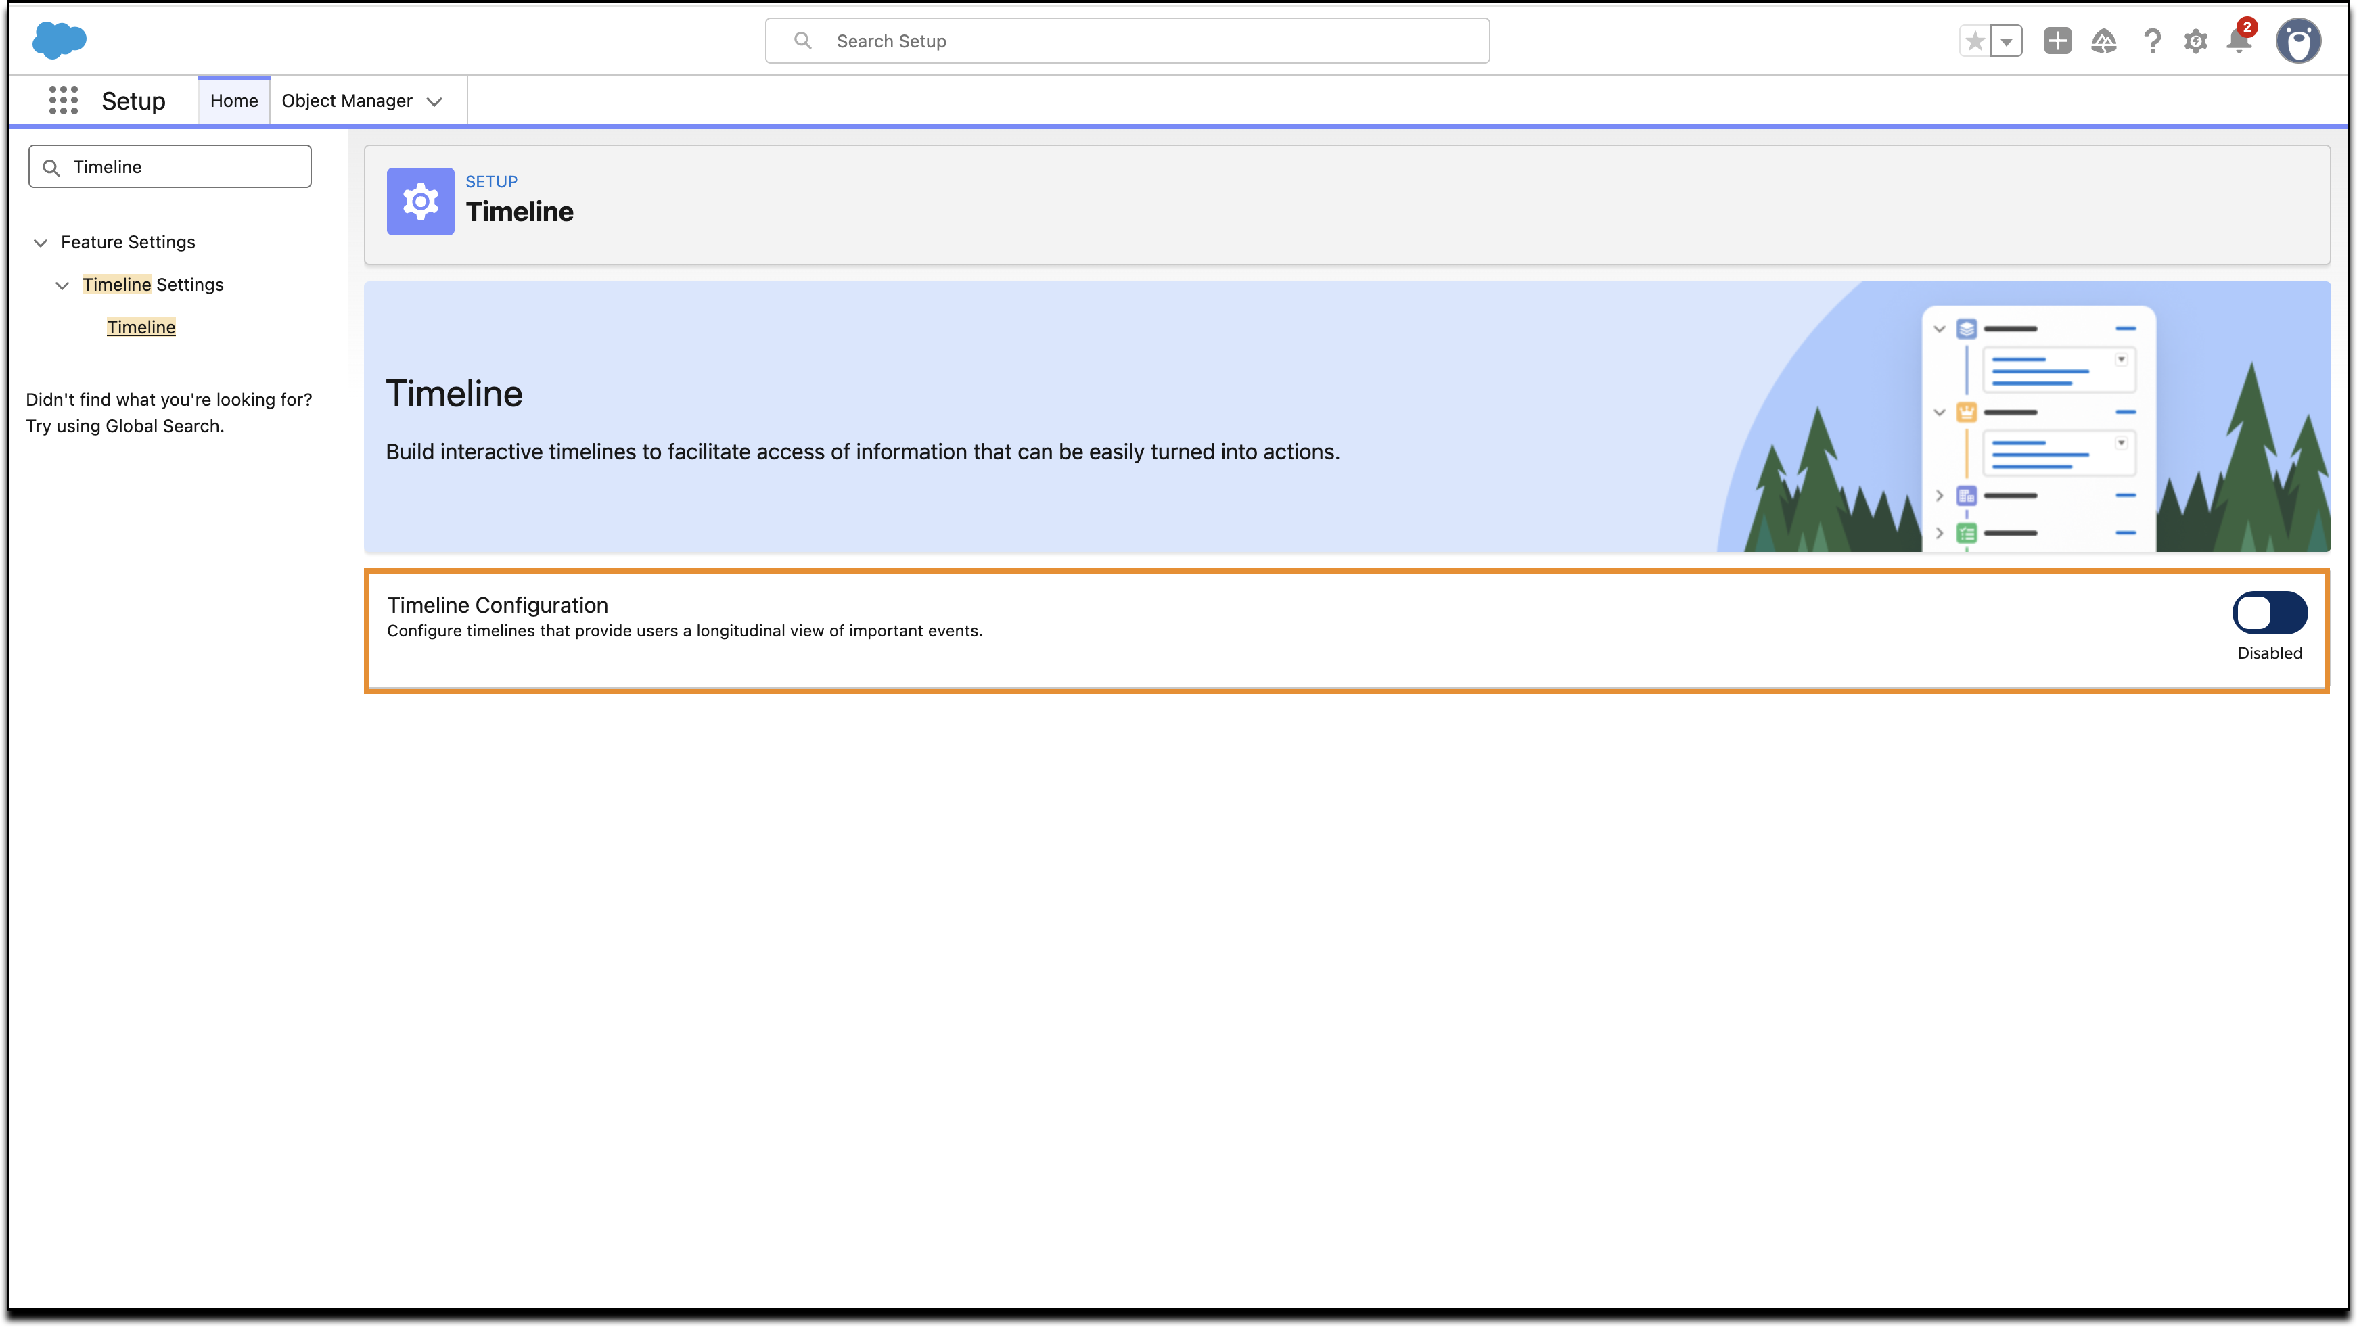This screenshot has width=2357, height=1327.
Task: Select Timeline Settings tree item
Action: point(153,285)
